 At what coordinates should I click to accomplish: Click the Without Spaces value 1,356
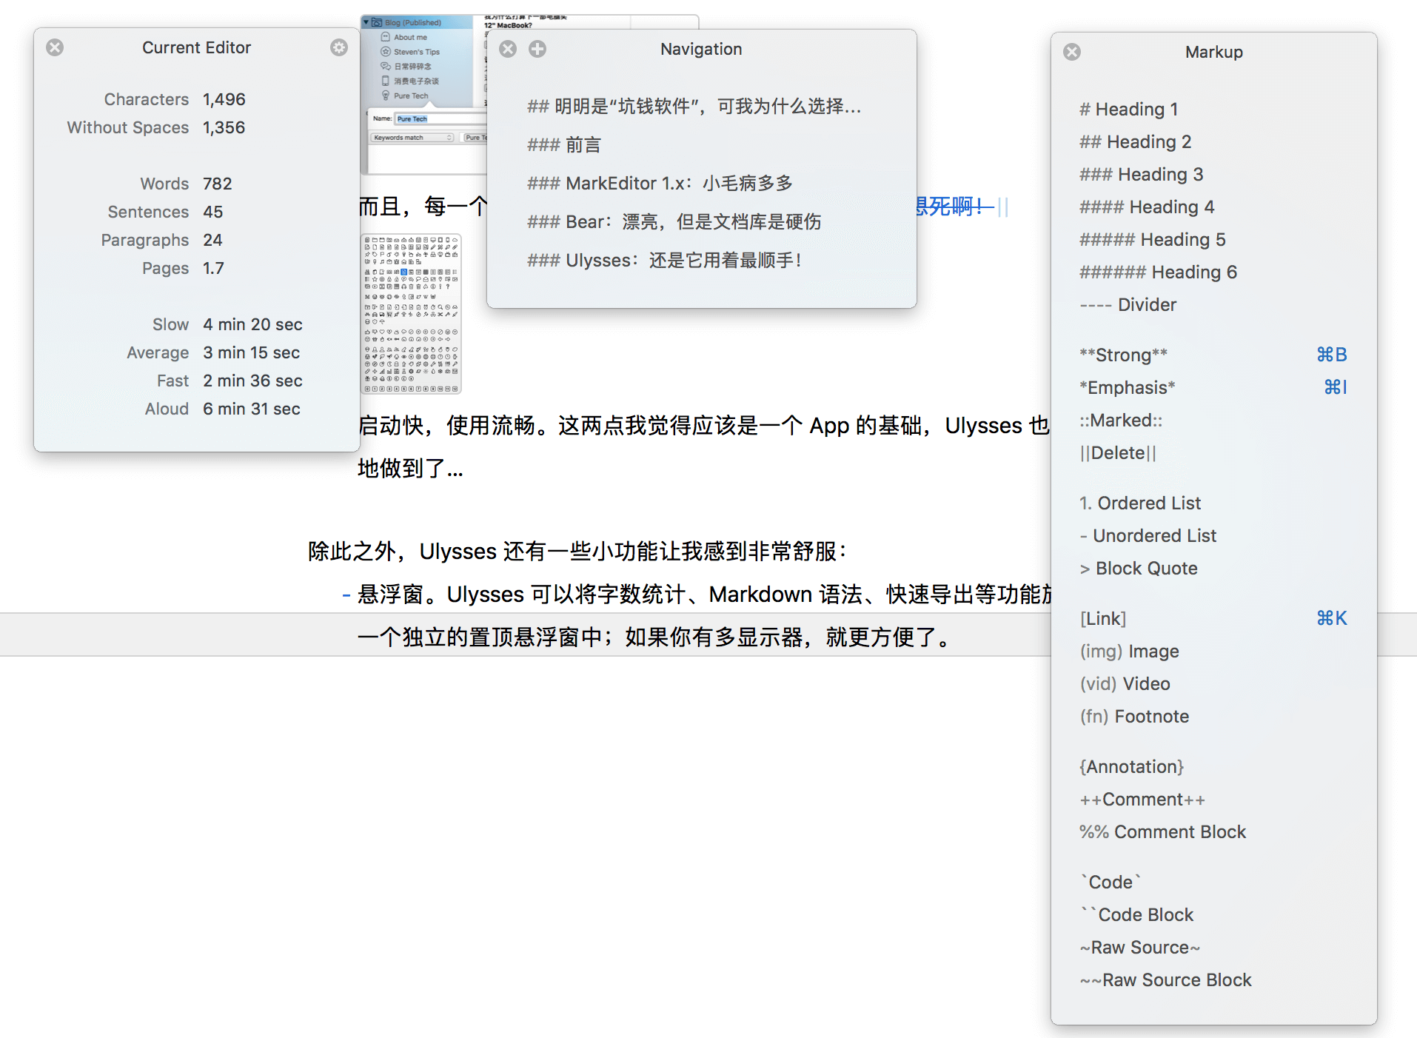[224, 127]
